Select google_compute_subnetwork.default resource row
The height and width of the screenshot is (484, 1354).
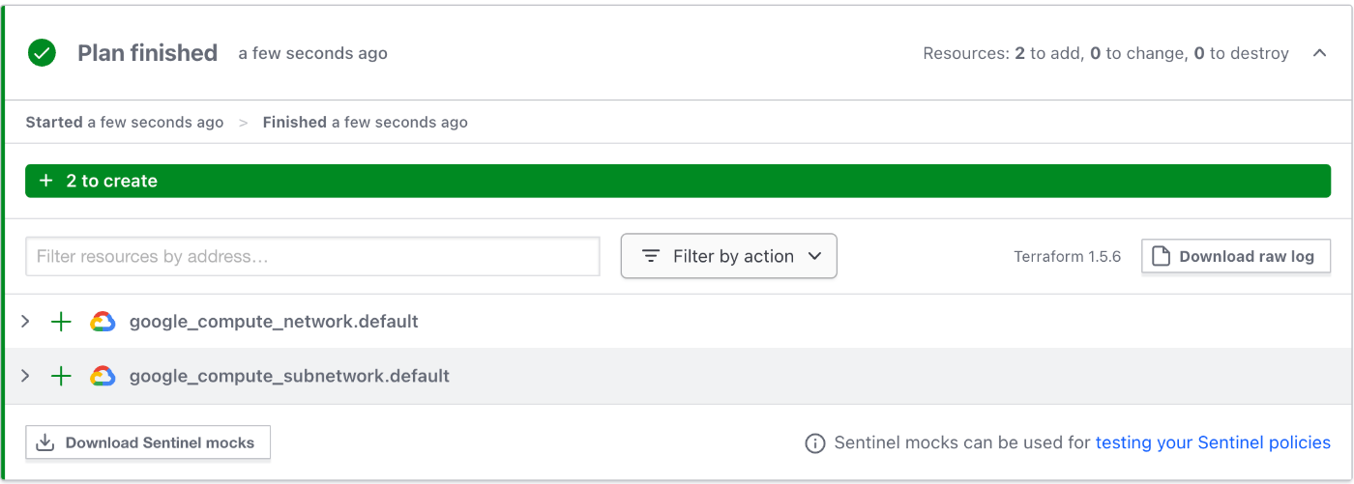click(x=677, y=376)
